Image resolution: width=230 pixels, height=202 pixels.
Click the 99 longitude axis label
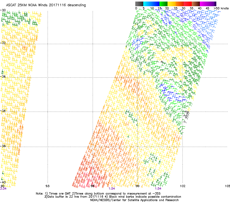137,186
